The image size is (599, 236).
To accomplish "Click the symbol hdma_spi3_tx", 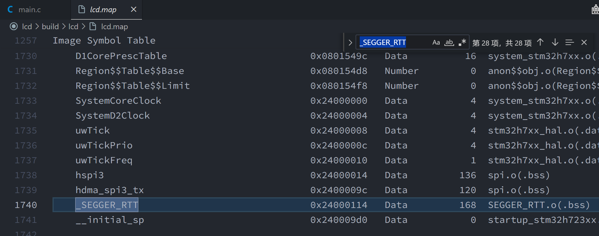I will click(110, 190).
